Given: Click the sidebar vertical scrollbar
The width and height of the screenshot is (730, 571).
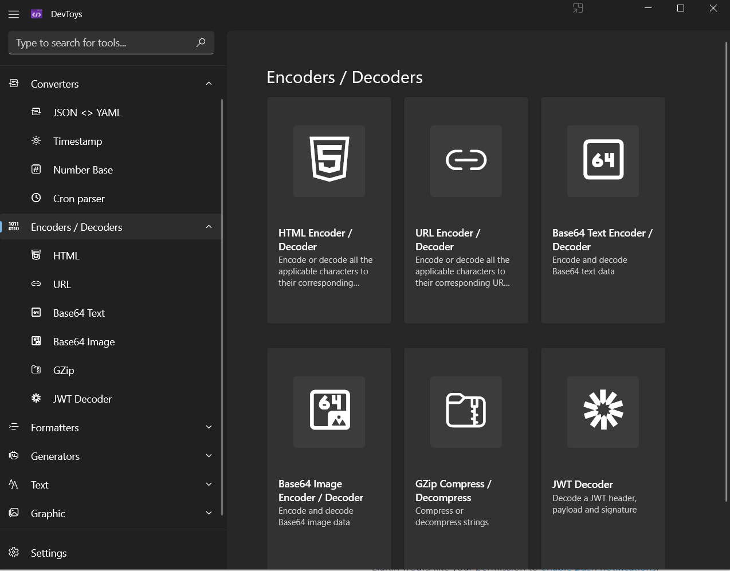Looking at the screenshot, I should coord(222,308).
